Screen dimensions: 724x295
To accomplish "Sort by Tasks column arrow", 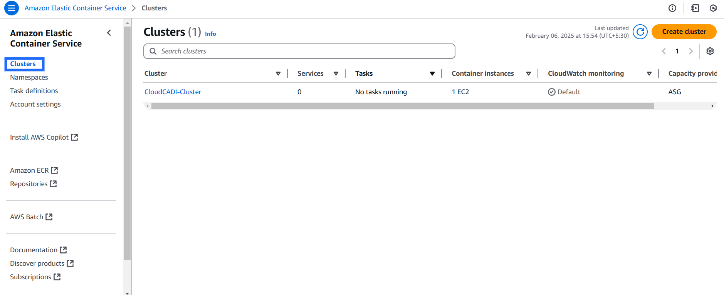I will click(432, 73).
